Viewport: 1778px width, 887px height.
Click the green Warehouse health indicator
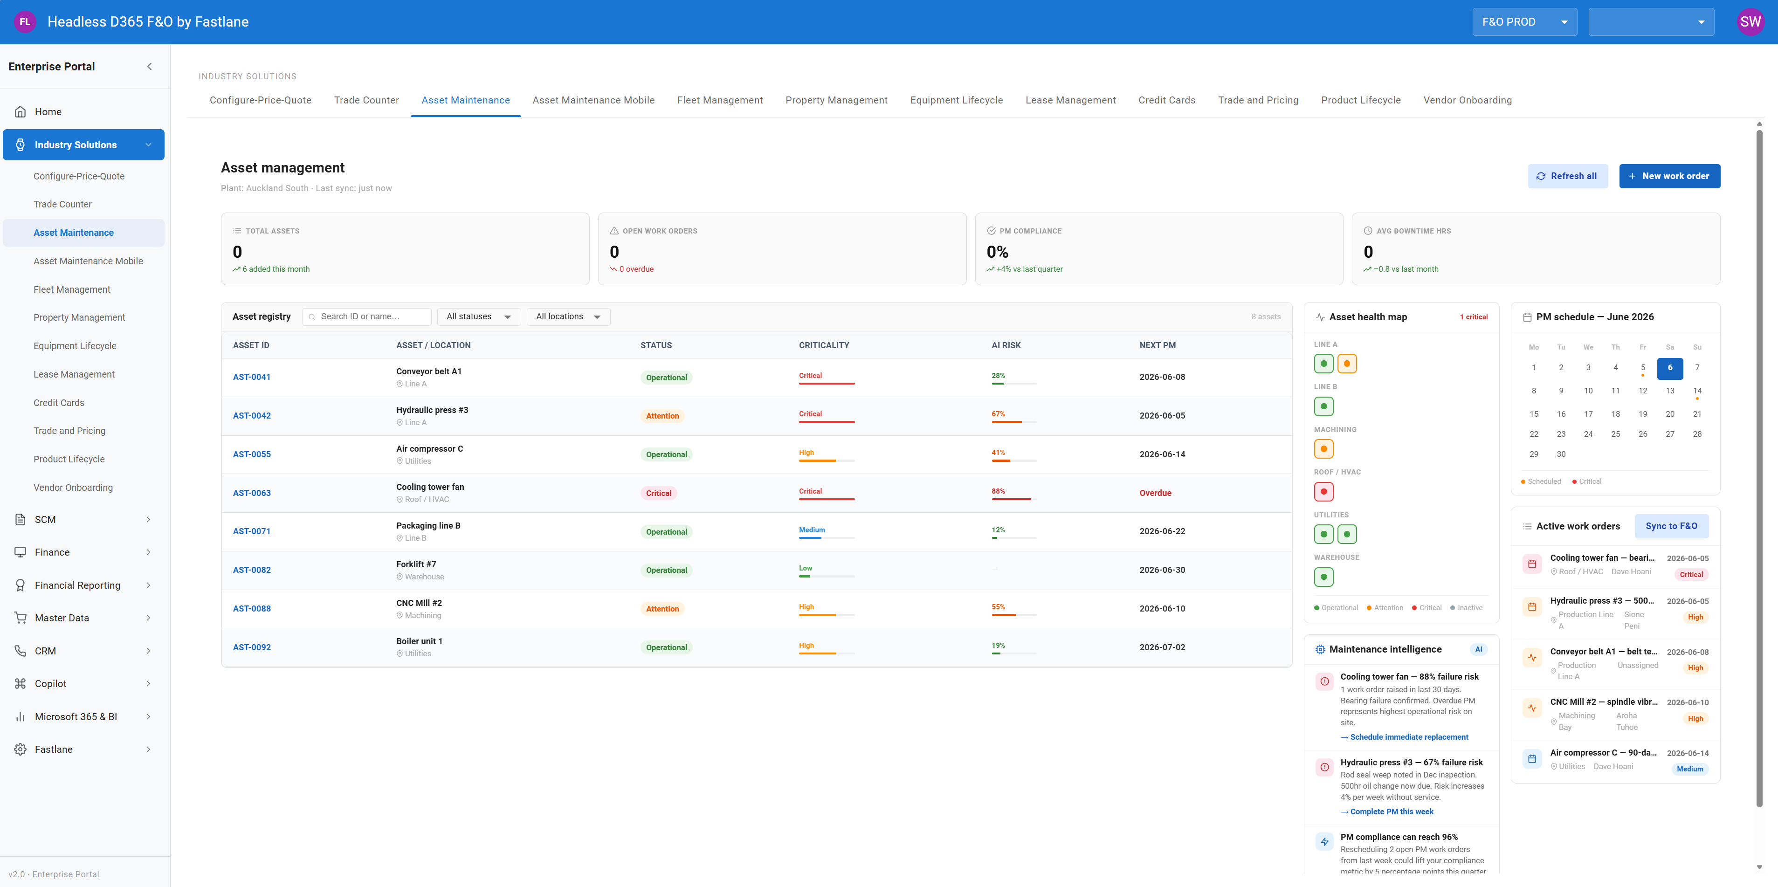tap(1323, 577)
